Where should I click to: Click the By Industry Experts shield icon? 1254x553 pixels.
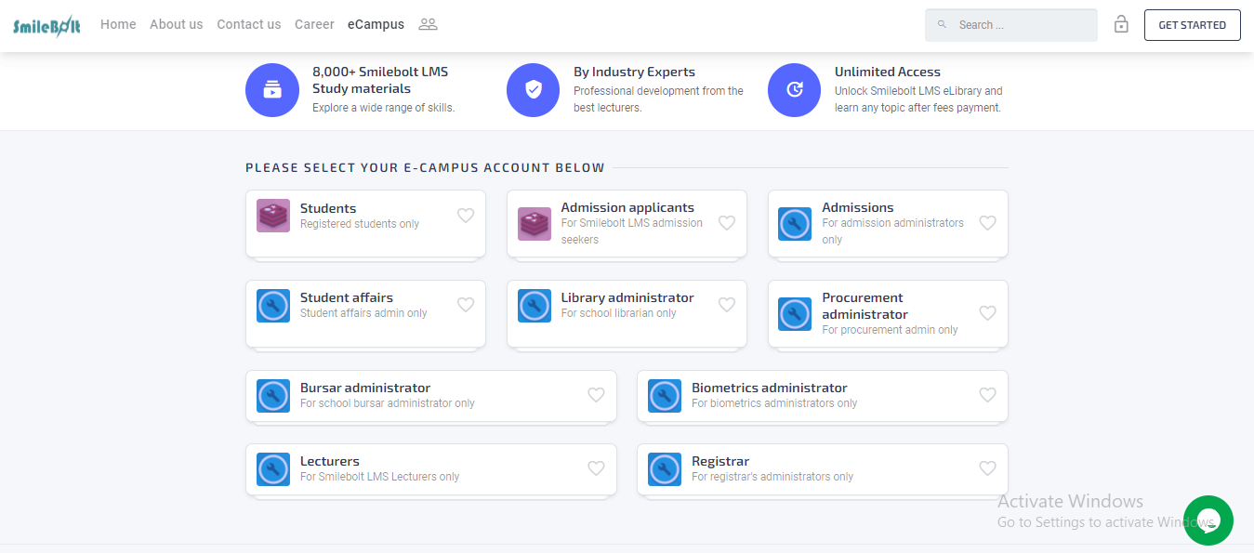(x=533, y=90)
